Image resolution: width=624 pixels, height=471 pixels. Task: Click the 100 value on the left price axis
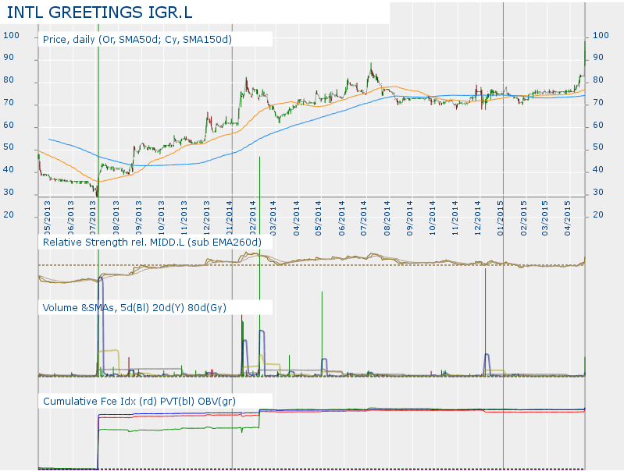point(11,35)
